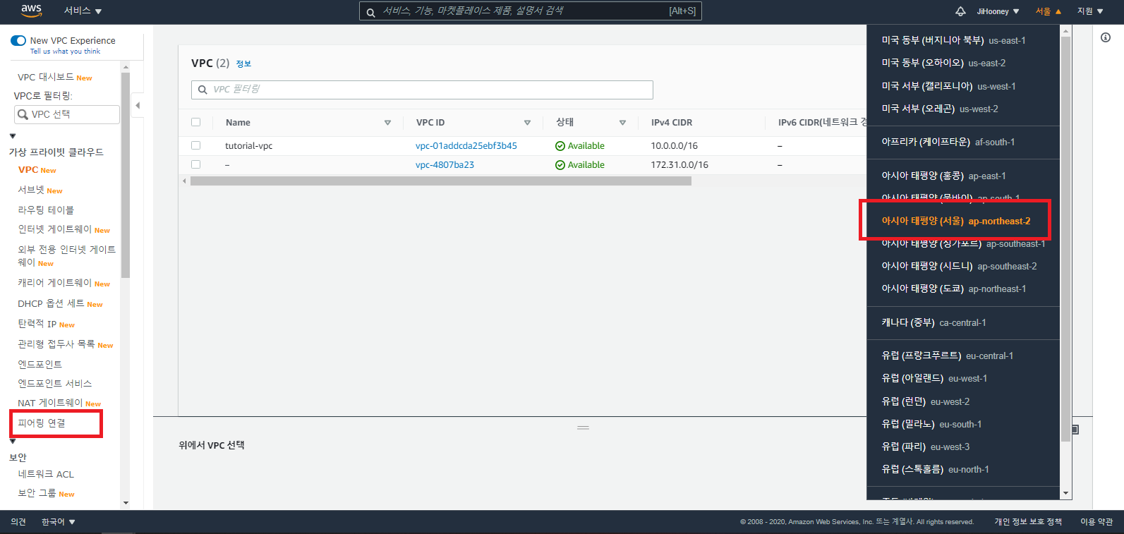The width and height of the screenshot is (1124, 534).
Task: Open 라우팅 테이블 in sidebar
Action: [x=46, y=210]
